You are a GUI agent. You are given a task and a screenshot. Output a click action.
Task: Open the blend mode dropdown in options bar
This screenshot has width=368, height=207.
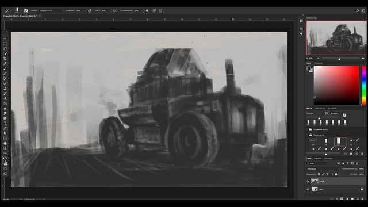click(x=51, y=11)
